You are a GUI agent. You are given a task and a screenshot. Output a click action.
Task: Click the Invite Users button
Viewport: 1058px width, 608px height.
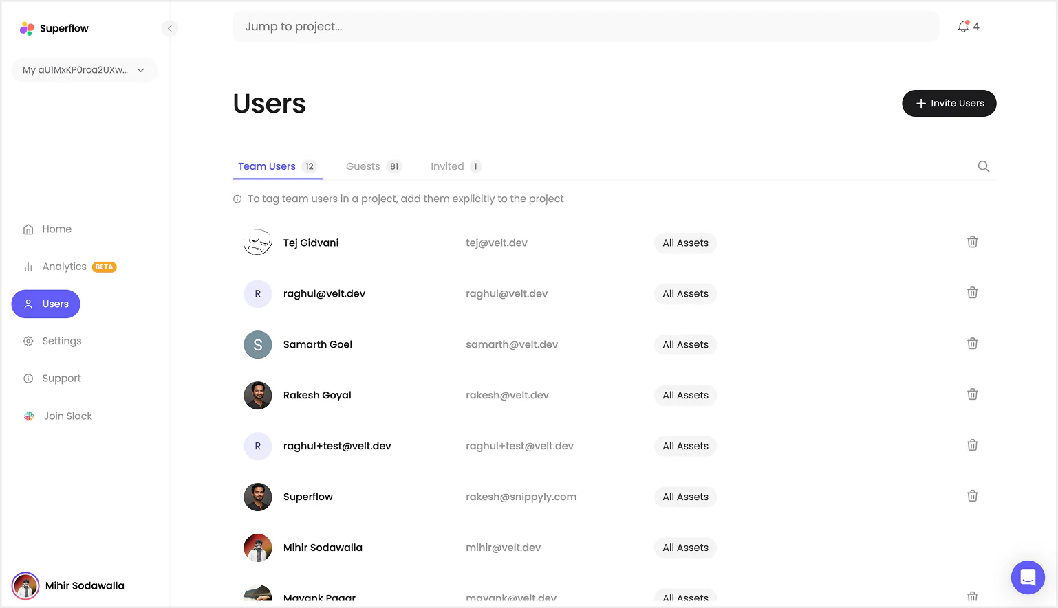[949, 103]
